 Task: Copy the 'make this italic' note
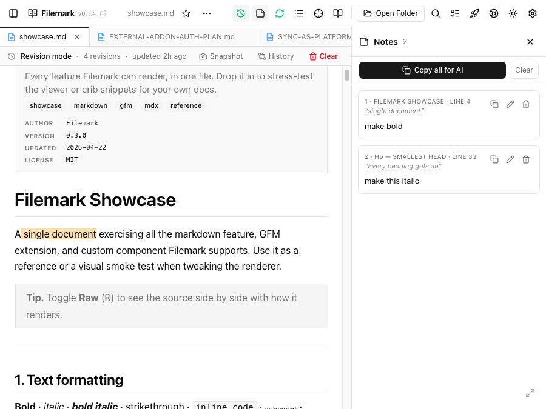click(494, 159)
